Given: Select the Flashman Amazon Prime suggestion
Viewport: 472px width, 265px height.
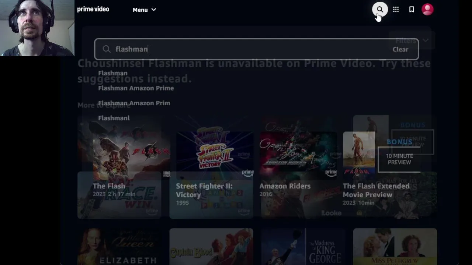Looking at the screenshot, I should (136, 88).
